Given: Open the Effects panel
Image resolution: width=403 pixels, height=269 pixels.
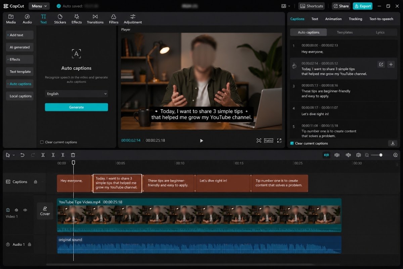Looking at the screenshot, I should point(77,19).
